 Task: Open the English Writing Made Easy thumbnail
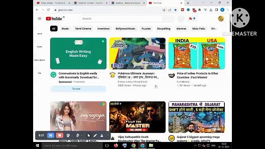78,53
